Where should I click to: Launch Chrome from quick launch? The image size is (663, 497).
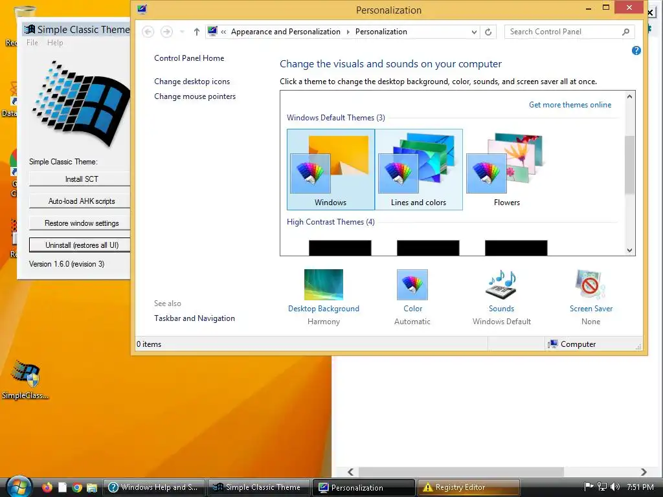pyautogui.click(x=77, y=487)
